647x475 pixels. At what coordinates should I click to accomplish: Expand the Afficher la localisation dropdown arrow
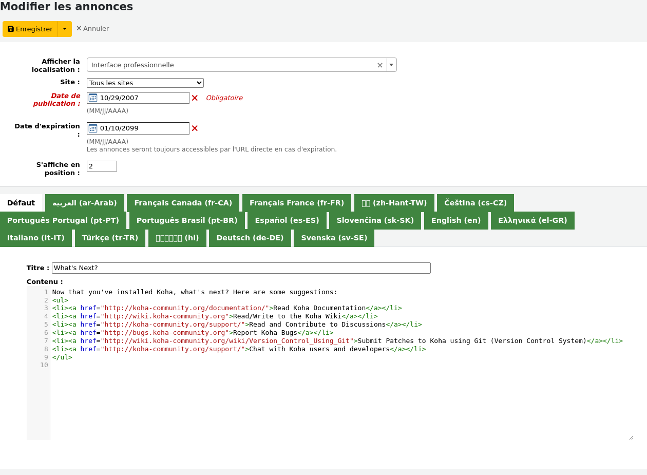[x=391, y=65]
